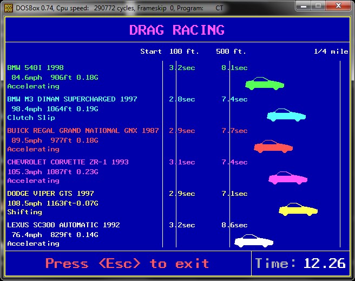This screenshot has height=281, width=355.
Task: Click BMW M3 500 ft time 7.4sec
Action: tap(234, 99)
